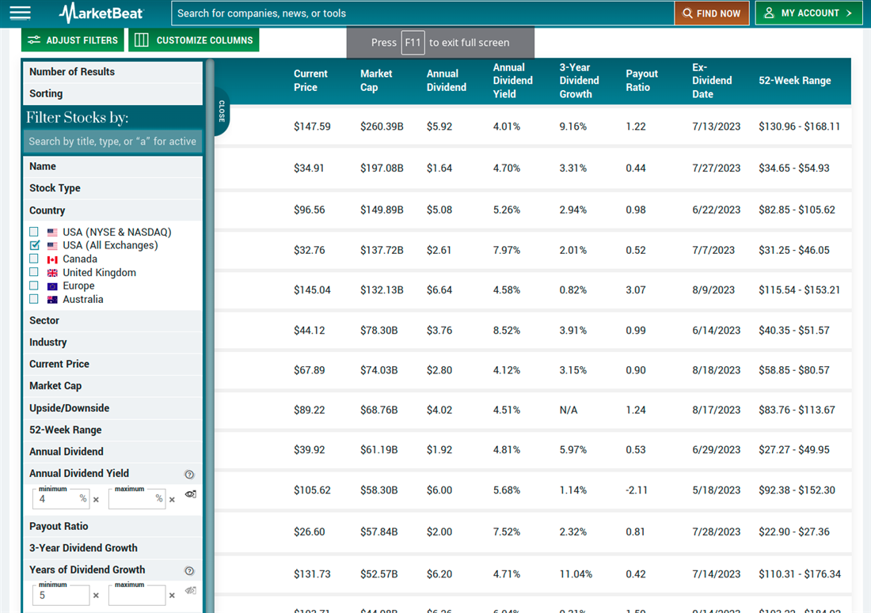Open the hamburger navigation menu
Screen dimensions: 871x613
point(20,13)
